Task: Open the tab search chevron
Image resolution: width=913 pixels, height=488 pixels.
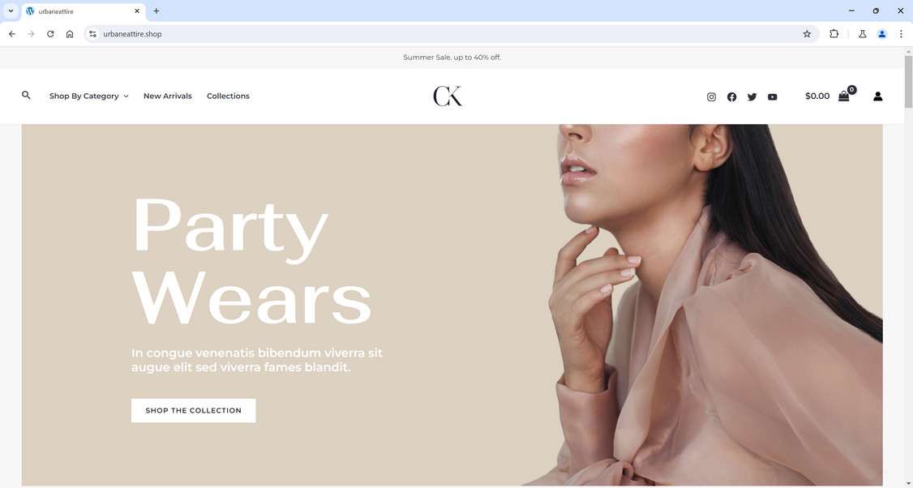Action: tap(11, 11)
